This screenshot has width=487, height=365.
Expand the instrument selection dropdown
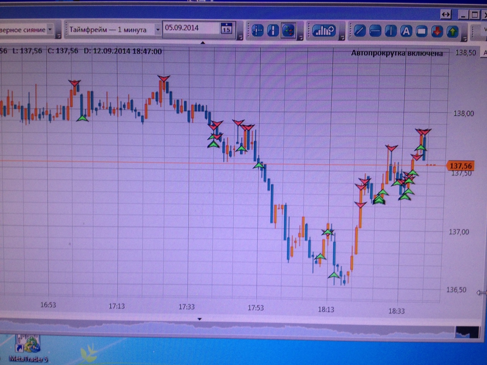50,29
